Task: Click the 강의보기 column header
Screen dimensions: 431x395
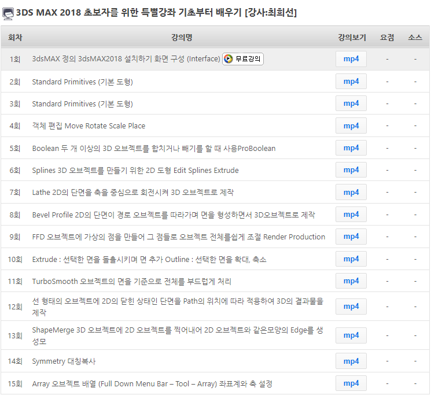Action: tap(352, 38)
